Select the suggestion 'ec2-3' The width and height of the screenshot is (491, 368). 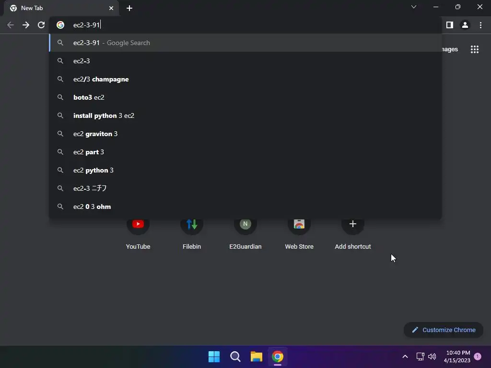point(245,61)
